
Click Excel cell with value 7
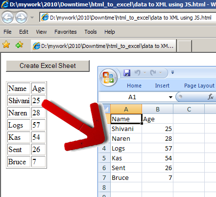point(158,177)
